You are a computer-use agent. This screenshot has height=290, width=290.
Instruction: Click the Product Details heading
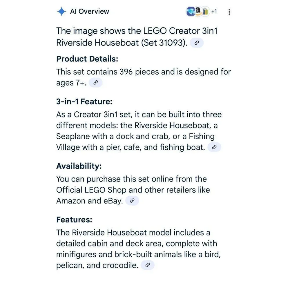pyautogui.click(x=87, y=59)
